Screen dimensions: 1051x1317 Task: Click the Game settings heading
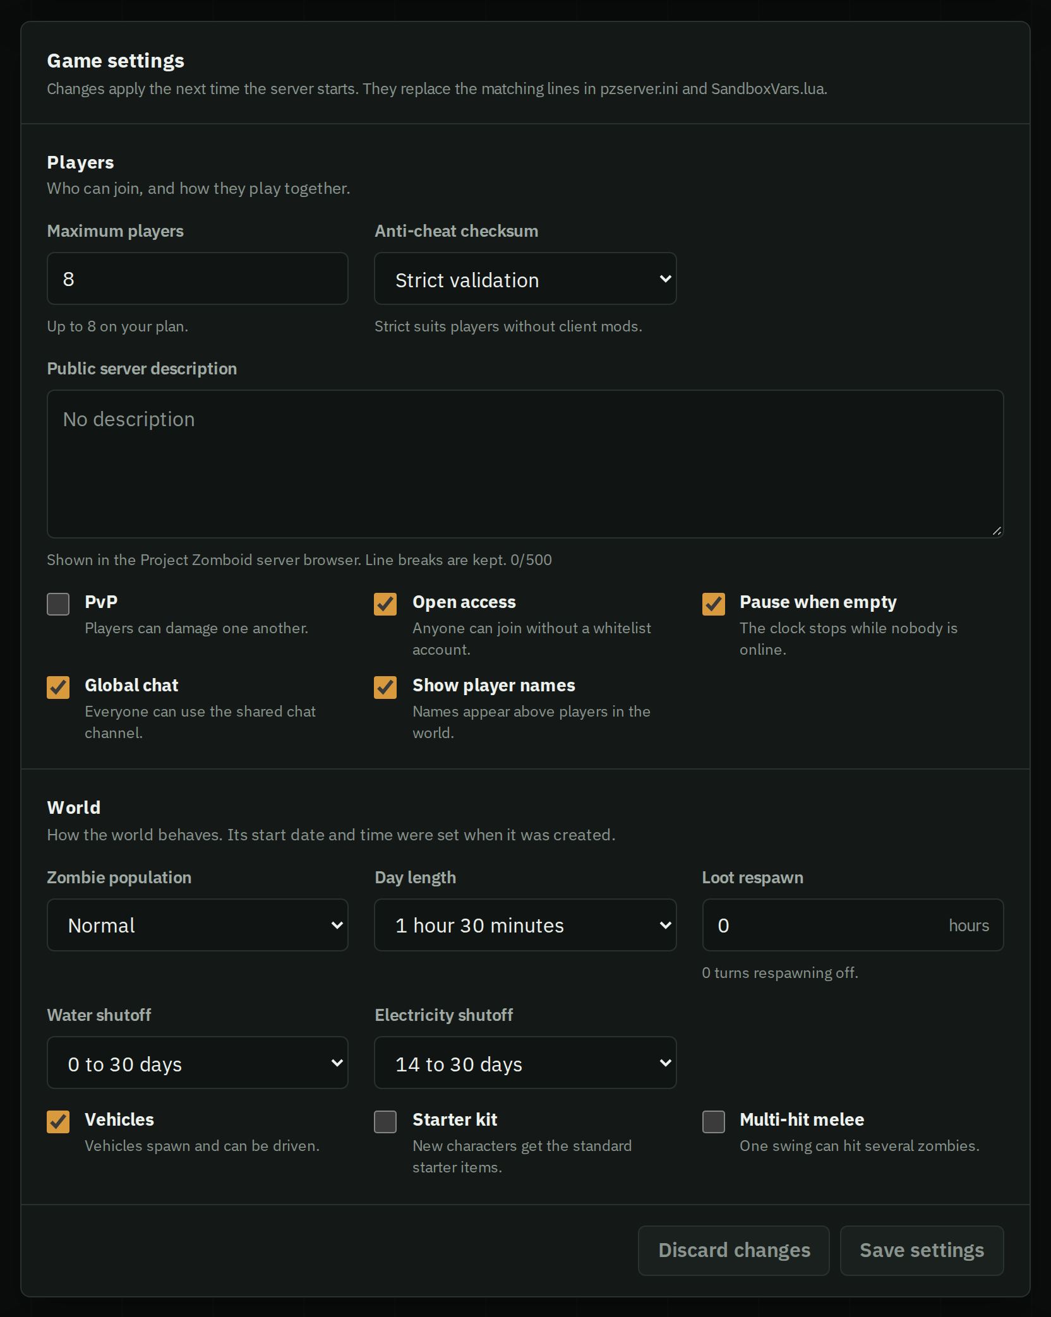116,61
